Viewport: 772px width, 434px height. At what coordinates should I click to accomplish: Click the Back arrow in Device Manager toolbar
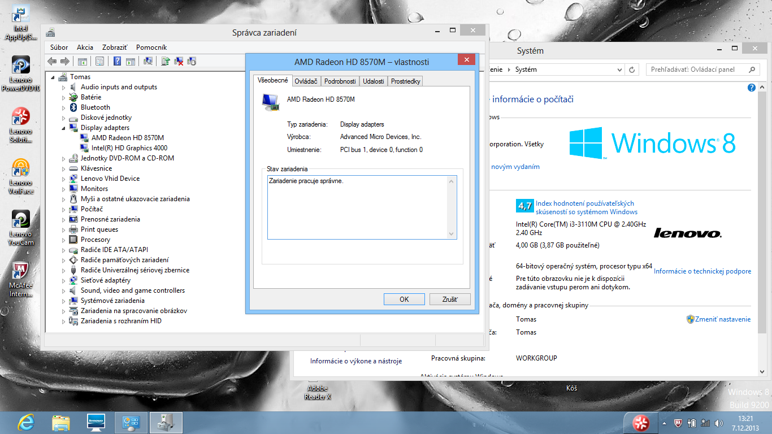coord(52,61)
